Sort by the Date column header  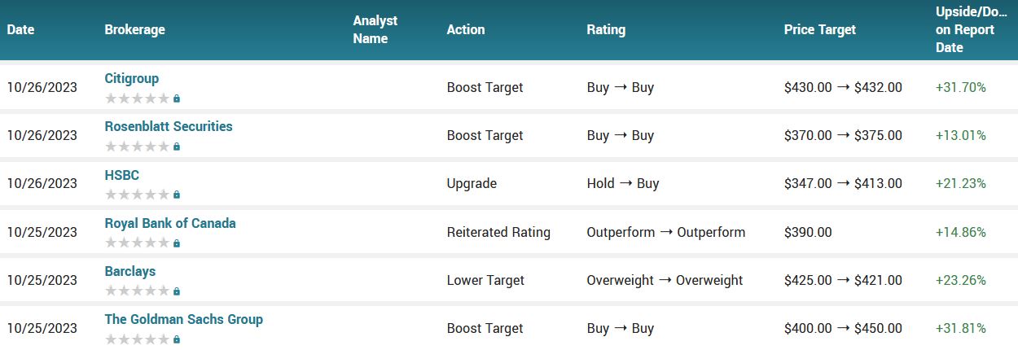click(21, 30)
